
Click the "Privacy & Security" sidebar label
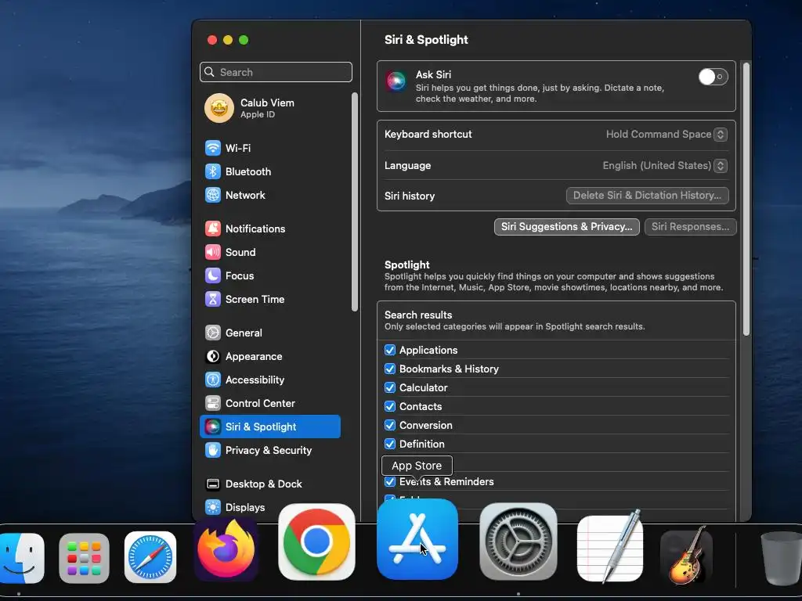coord(269,451)
